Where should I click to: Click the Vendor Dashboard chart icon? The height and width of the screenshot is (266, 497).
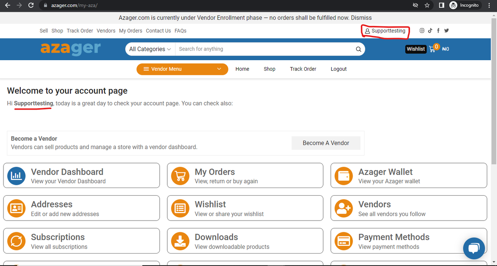[16, 176]
